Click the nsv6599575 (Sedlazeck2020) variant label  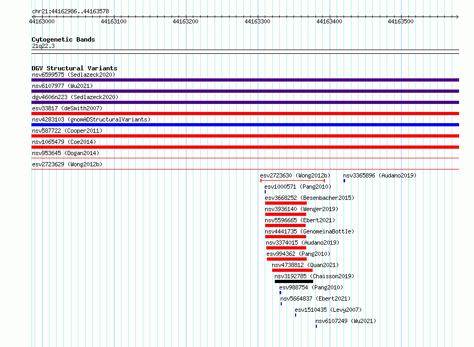tap(73, 75)
